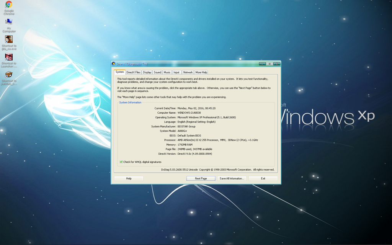
Task: Uncheck Check for WHQL digital signatures
Action: (x=121, y=162)
